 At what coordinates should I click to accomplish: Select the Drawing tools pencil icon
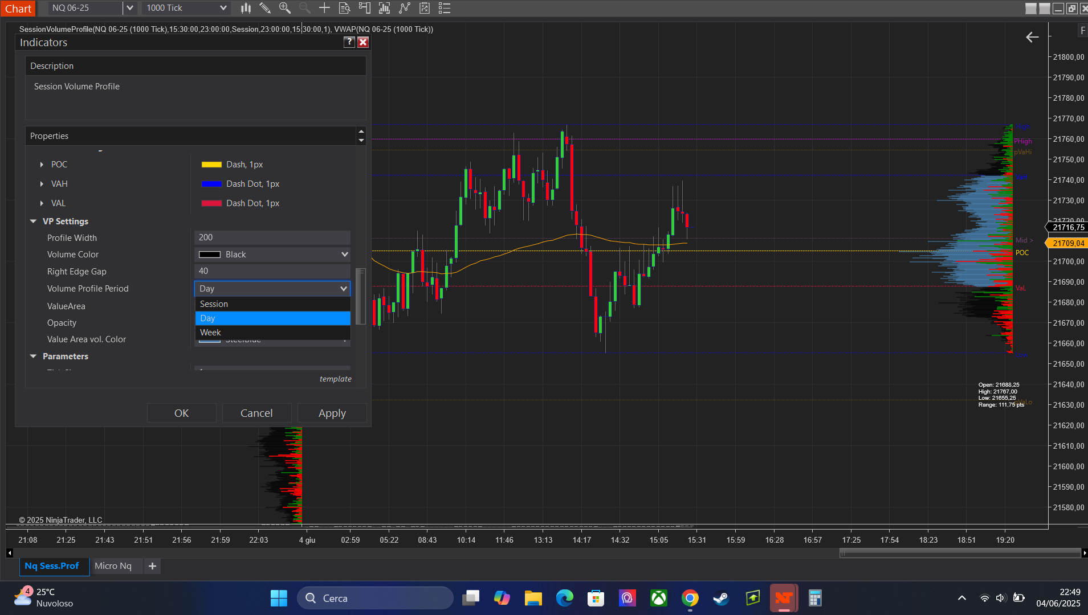click(265, 8)
